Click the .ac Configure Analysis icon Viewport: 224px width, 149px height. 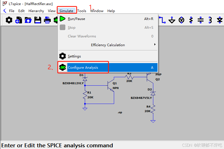click(63, 67)
